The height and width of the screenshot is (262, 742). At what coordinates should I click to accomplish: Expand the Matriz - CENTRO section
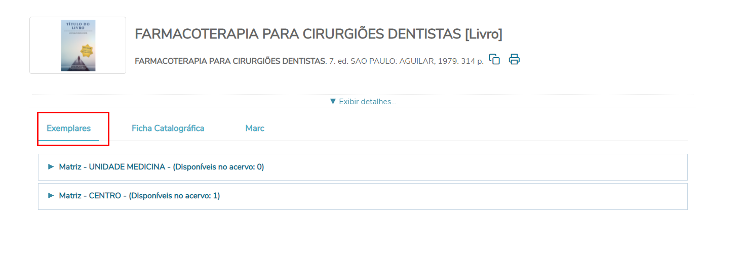click(x=139, y=196)
